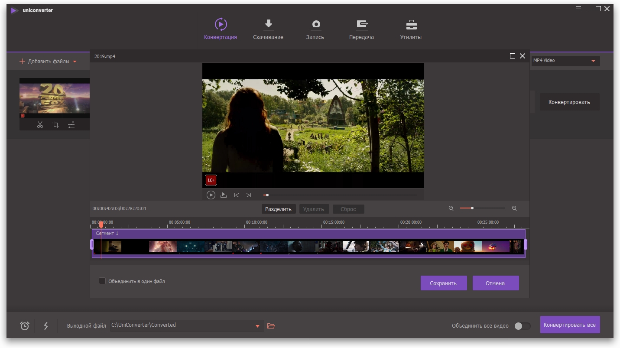Click the timeline zoom in magnifier
Image resolution: width=620 pixels, height=348 pixels.
[514, 208]
